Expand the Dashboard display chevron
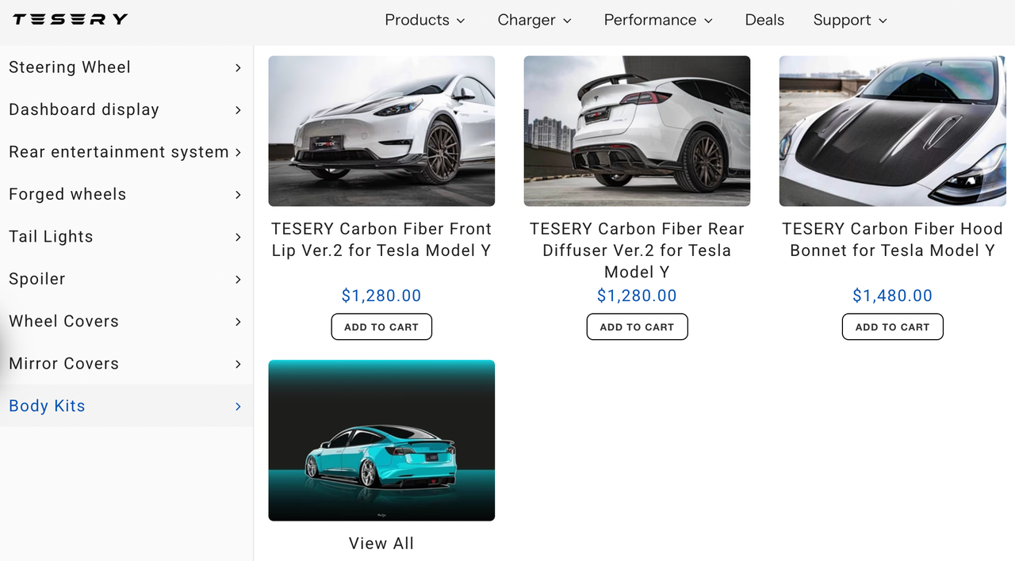The image size is (1015, 561). click(x=238, y=110)
